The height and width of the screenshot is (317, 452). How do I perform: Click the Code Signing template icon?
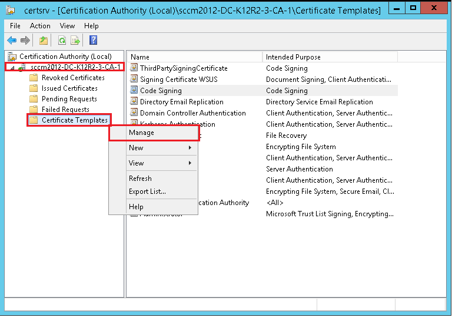click(134, 90)
